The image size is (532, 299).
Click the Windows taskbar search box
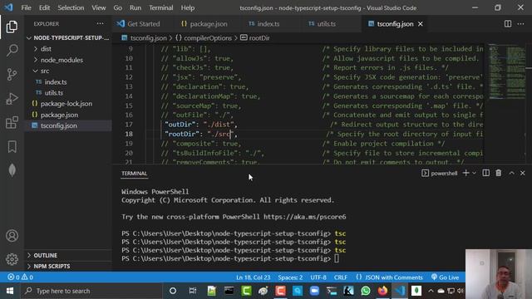[91, 291]
